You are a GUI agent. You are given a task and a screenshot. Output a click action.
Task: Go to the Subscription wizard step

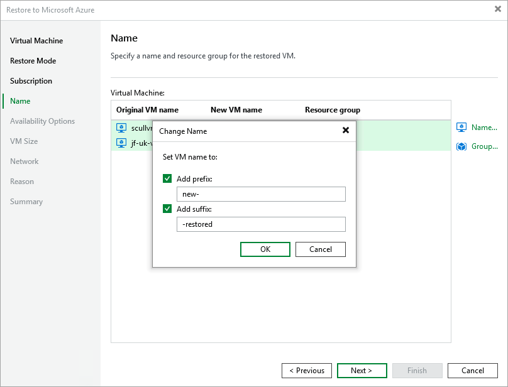coord(31,81)
